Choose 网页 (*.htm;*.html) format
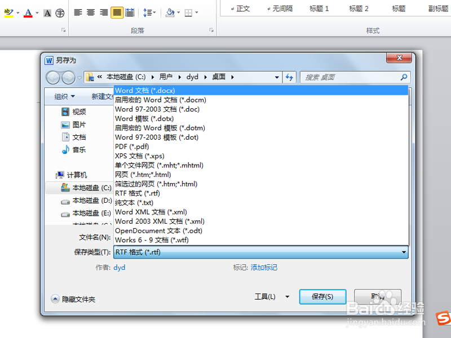 click(261, 175)
